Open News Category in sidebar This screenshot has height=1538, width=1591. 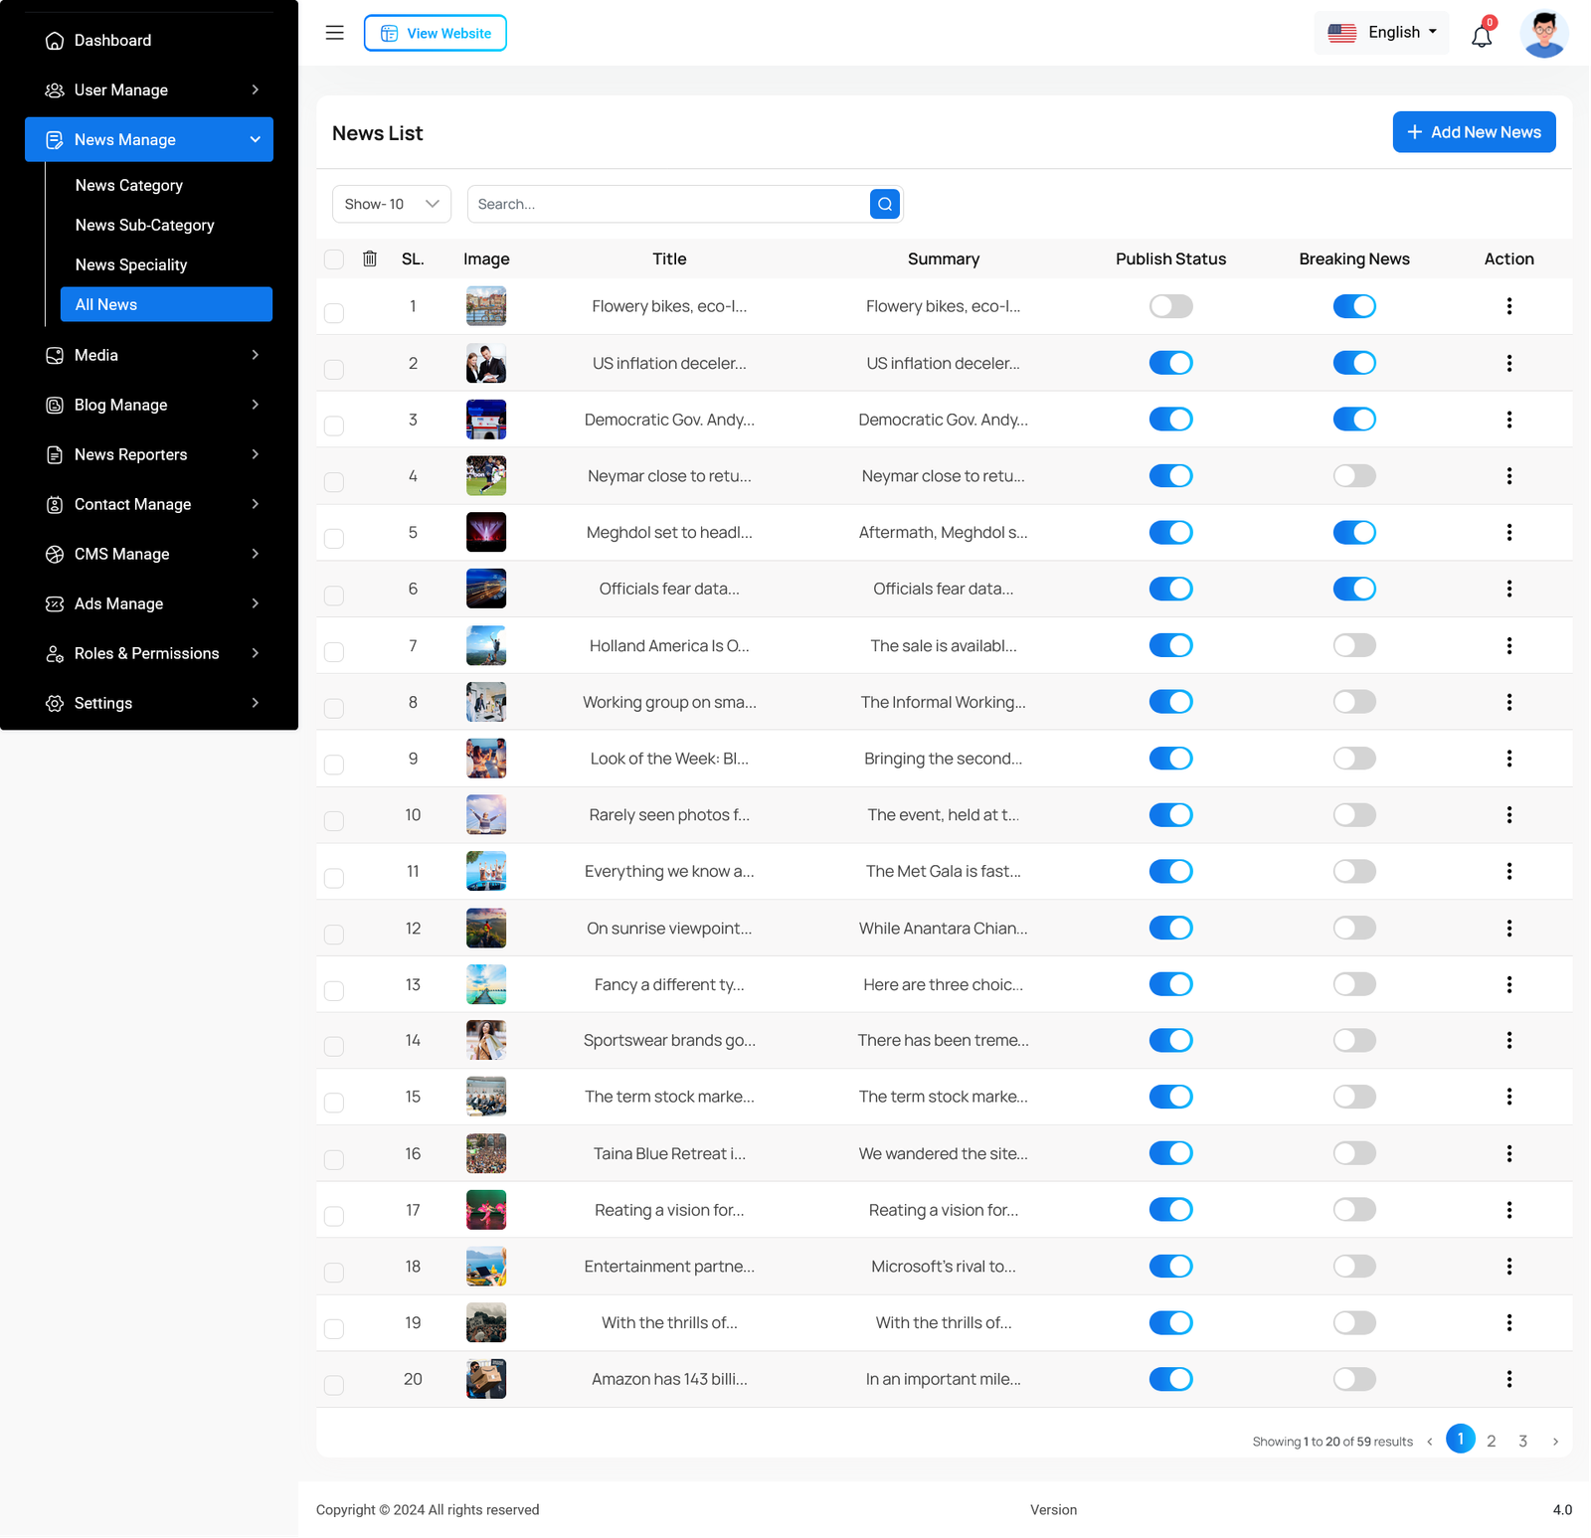129,185
